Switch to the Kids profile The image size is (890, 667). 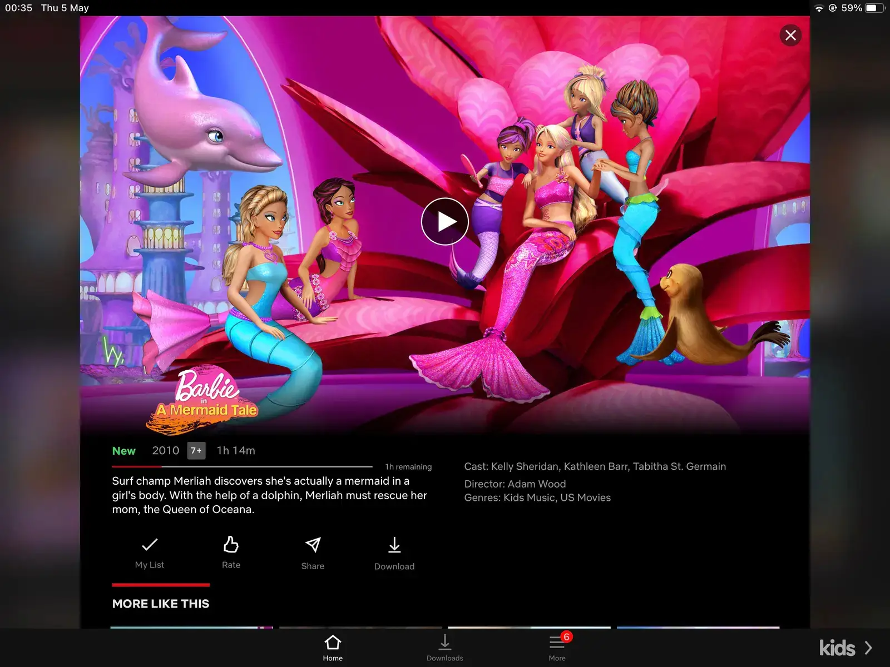[x=837, y=648]
